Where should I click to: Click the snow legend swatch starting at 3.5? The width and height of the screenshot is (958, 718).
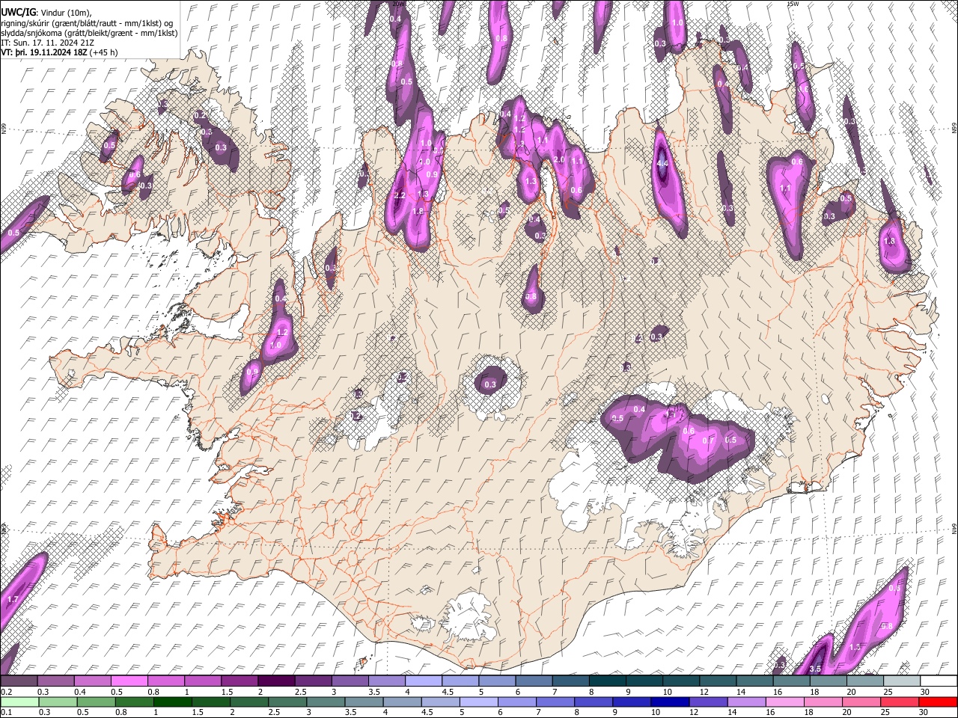(387, 681)
